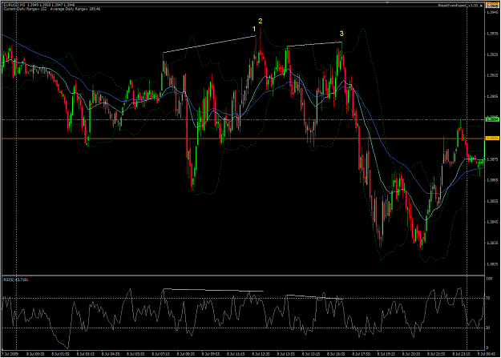Click the 1.3875 price scale label
The height and width of the screenshot is (358, 501).
click(x=492, y=159)
